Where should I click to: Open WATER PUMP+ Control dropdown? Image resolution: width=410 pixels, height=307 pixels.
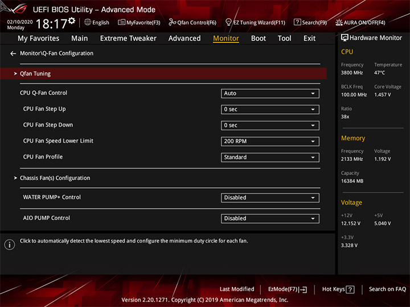click(x=270, y=198)
